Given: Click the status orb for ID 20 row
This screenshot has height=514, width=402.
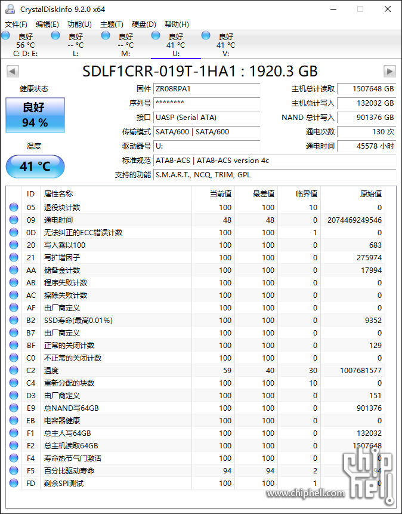Looking at the screenshot, I should click(x=14, y=245).
